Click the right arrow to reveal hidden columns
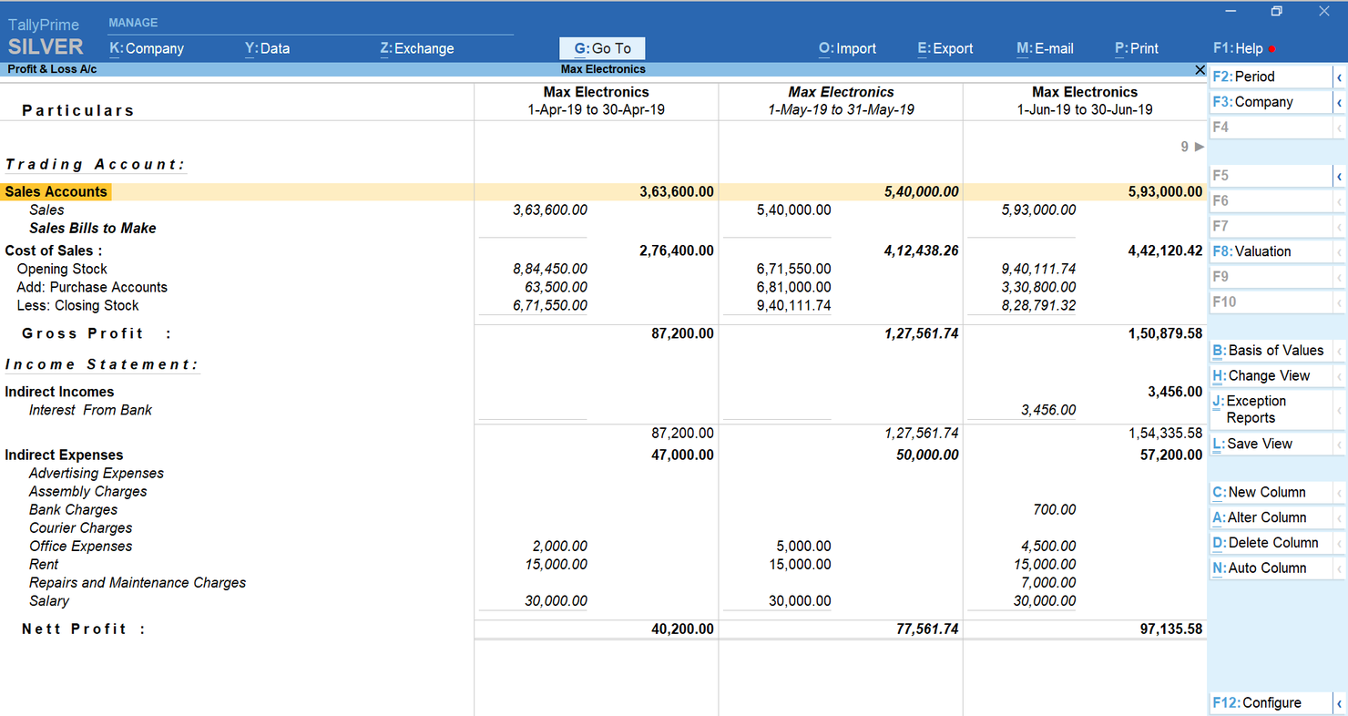Screen dimensions: 1348x716 click(1197, 146)
